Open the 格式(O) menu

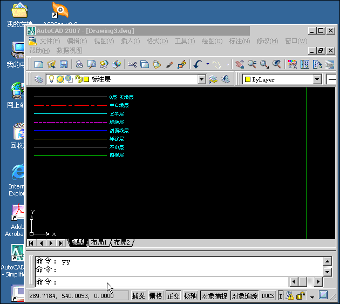(x=157, y=41)
